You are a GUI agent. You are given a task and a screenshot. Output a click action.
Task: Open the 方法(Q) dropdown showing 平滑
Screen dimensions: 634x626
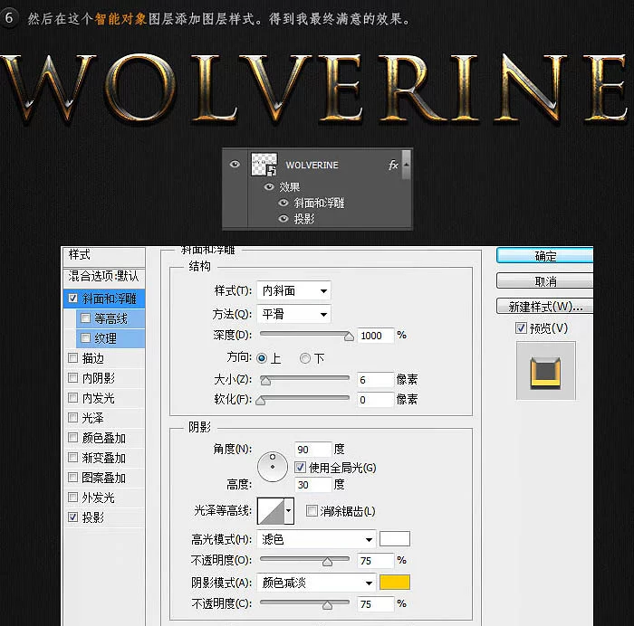pyautogui.click(x=294, y=314)
